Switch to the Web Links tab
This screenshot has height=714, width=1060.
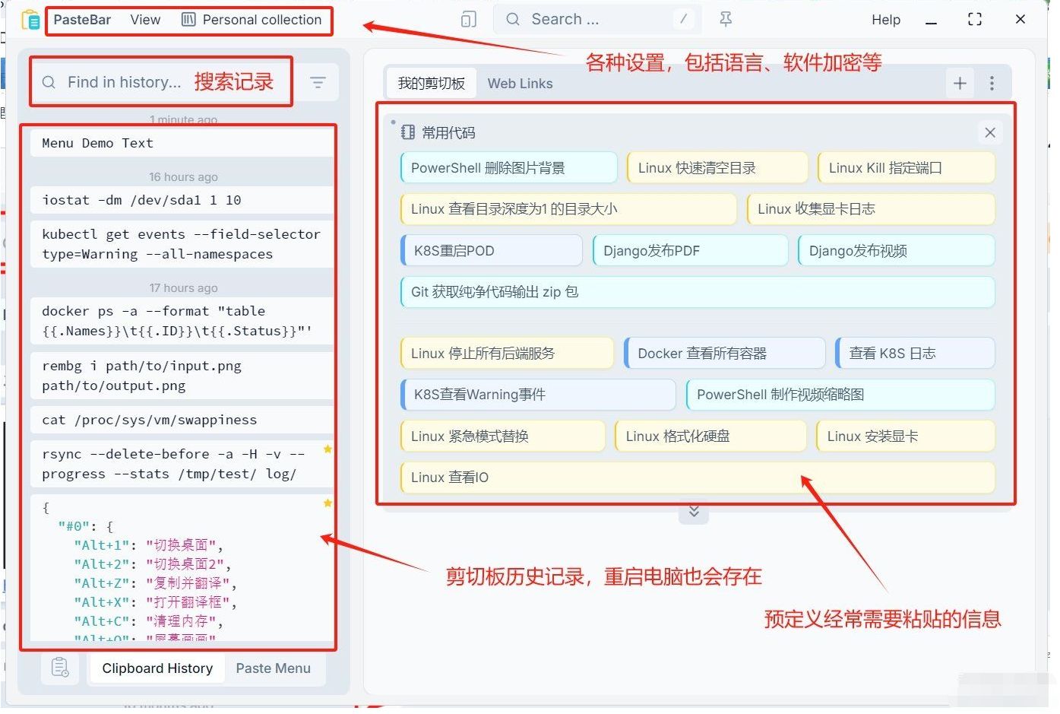tap(520, 84)
